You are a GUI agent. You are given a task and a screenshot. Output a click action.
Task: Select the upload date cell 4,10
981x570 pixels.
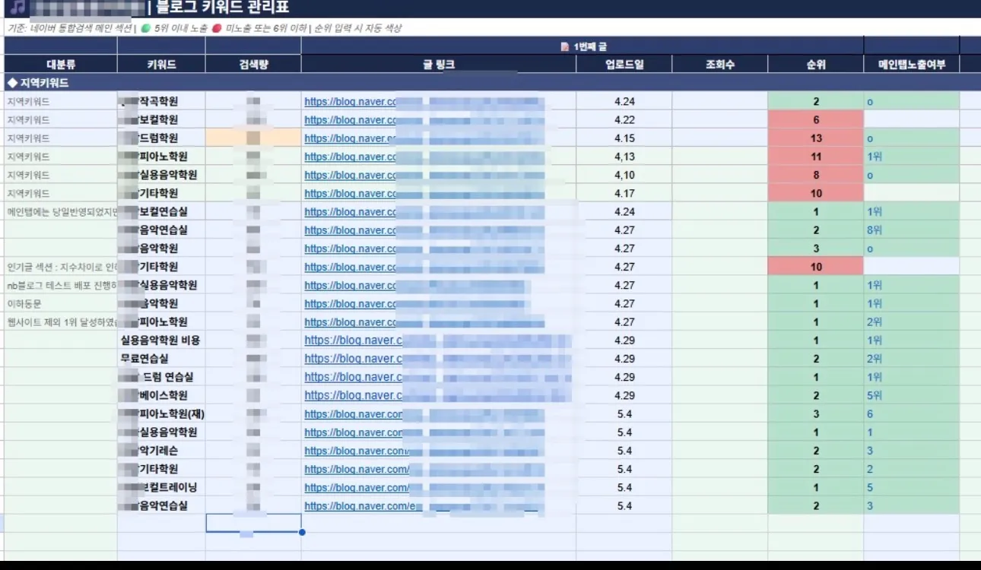click(x=624, y=175)
